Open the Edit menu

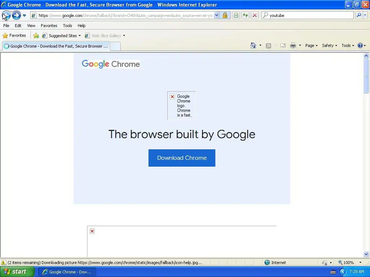pos(18,26)
